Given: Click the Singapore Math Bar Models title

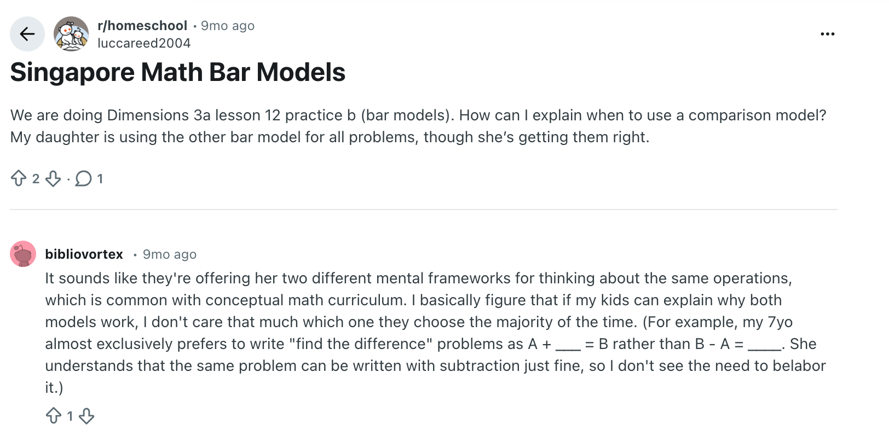Looking at the screenshot, I should [178, 72].
